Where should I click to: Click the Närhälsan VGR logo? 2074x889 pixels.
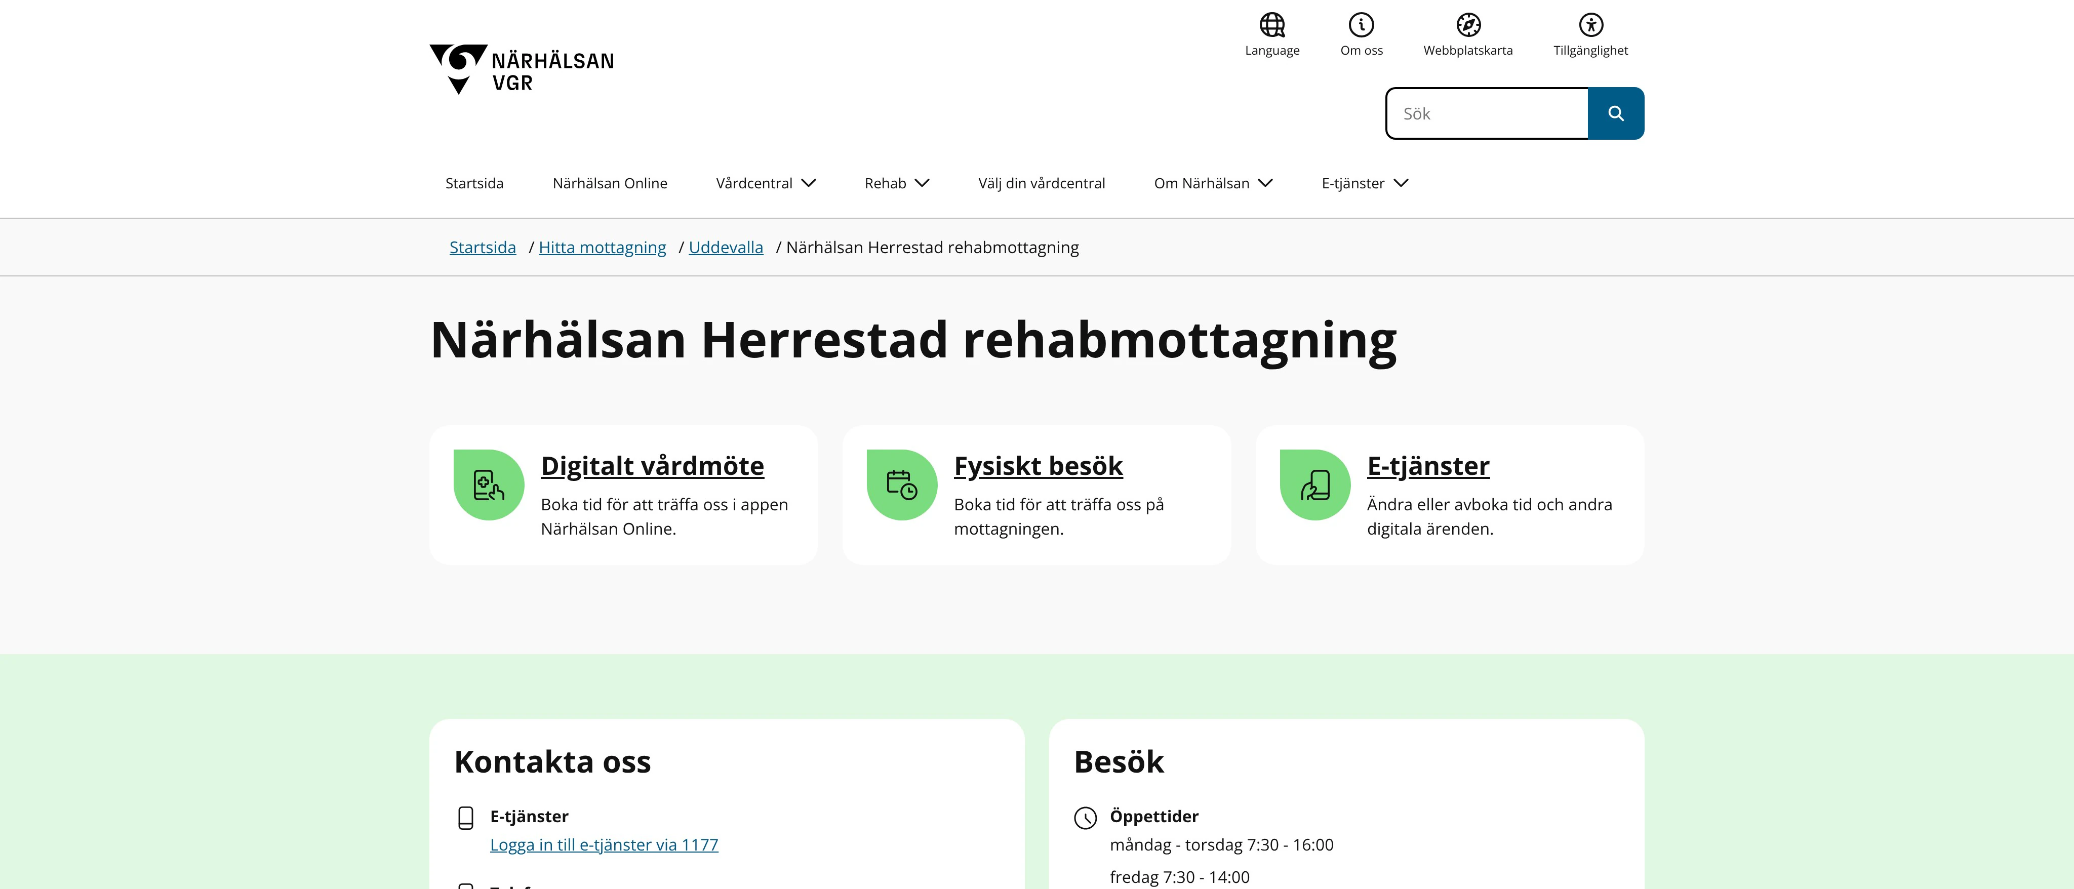[x=522, y=69]
